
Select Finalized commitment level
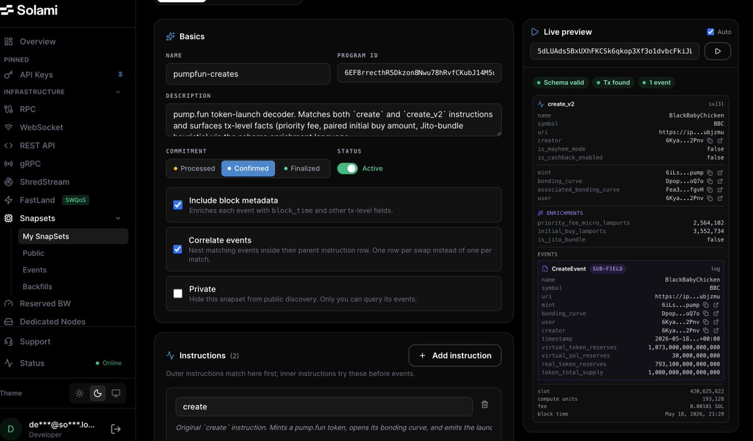302,168
